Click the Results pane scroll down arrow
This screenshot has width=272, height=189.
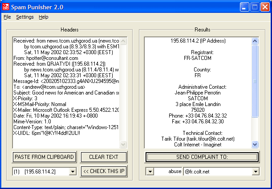tap(255, 144)
